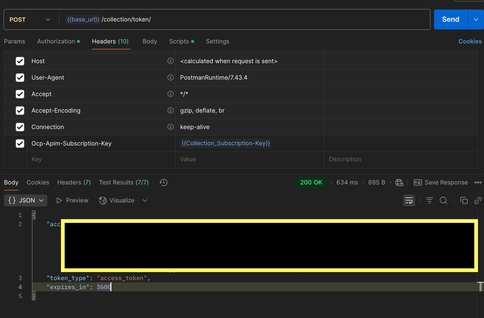Click the Visualize sparkle icon
The height and width of the screenshot is (318, 484).
point(103,200)
